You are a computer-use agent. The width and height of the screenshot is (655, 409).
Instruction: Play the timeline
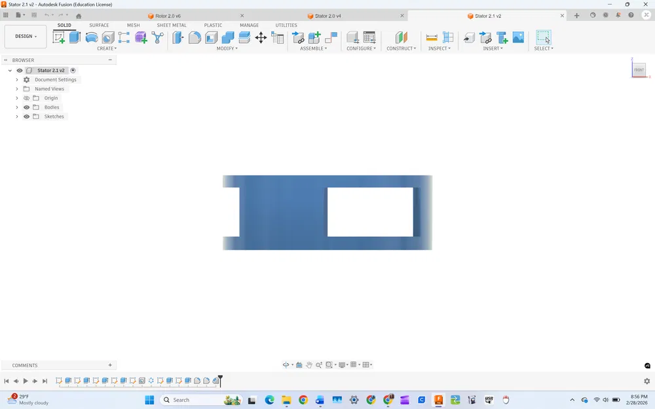click(26, 381)
